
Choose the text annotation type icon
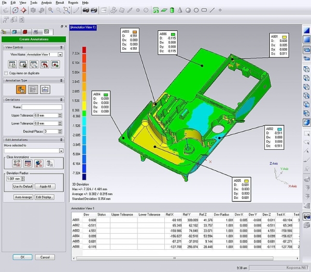(x=45, y=90)
